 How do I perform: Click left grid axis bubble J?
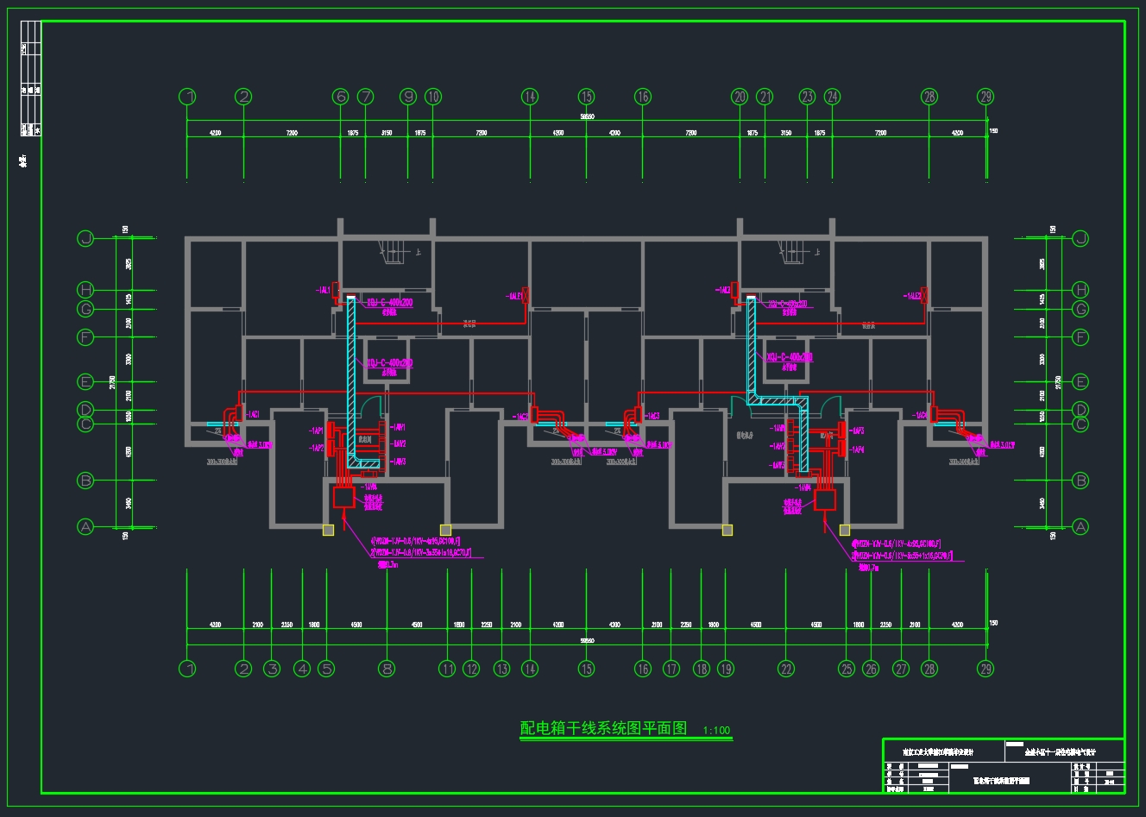[85, 239]
